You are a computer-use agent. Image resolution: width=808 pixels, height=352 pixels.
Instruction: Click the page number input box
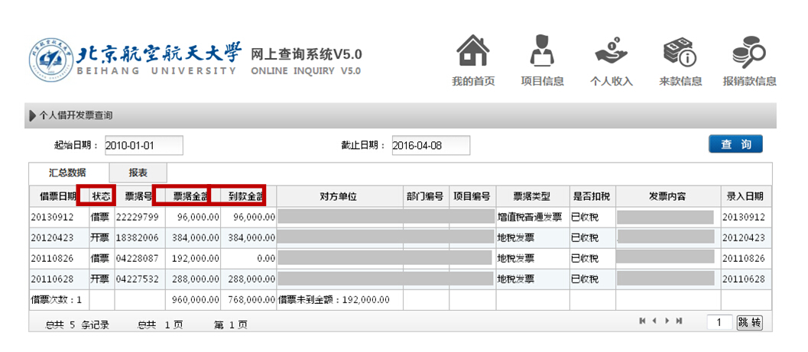[719, 323]
